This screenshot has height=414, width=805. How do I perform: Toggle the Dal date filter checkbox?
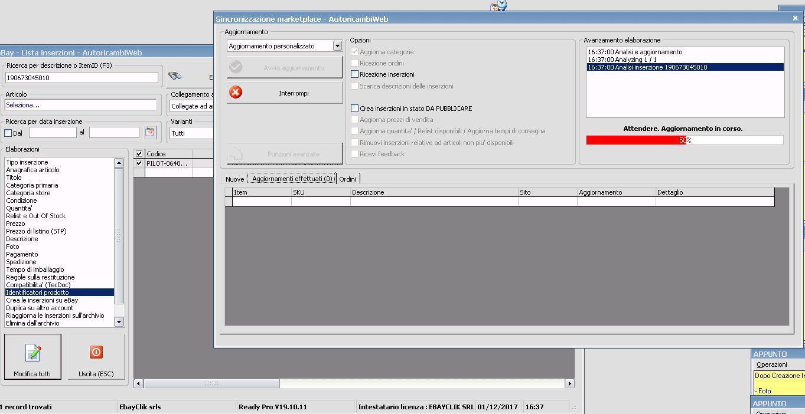(x=8, y=133)
